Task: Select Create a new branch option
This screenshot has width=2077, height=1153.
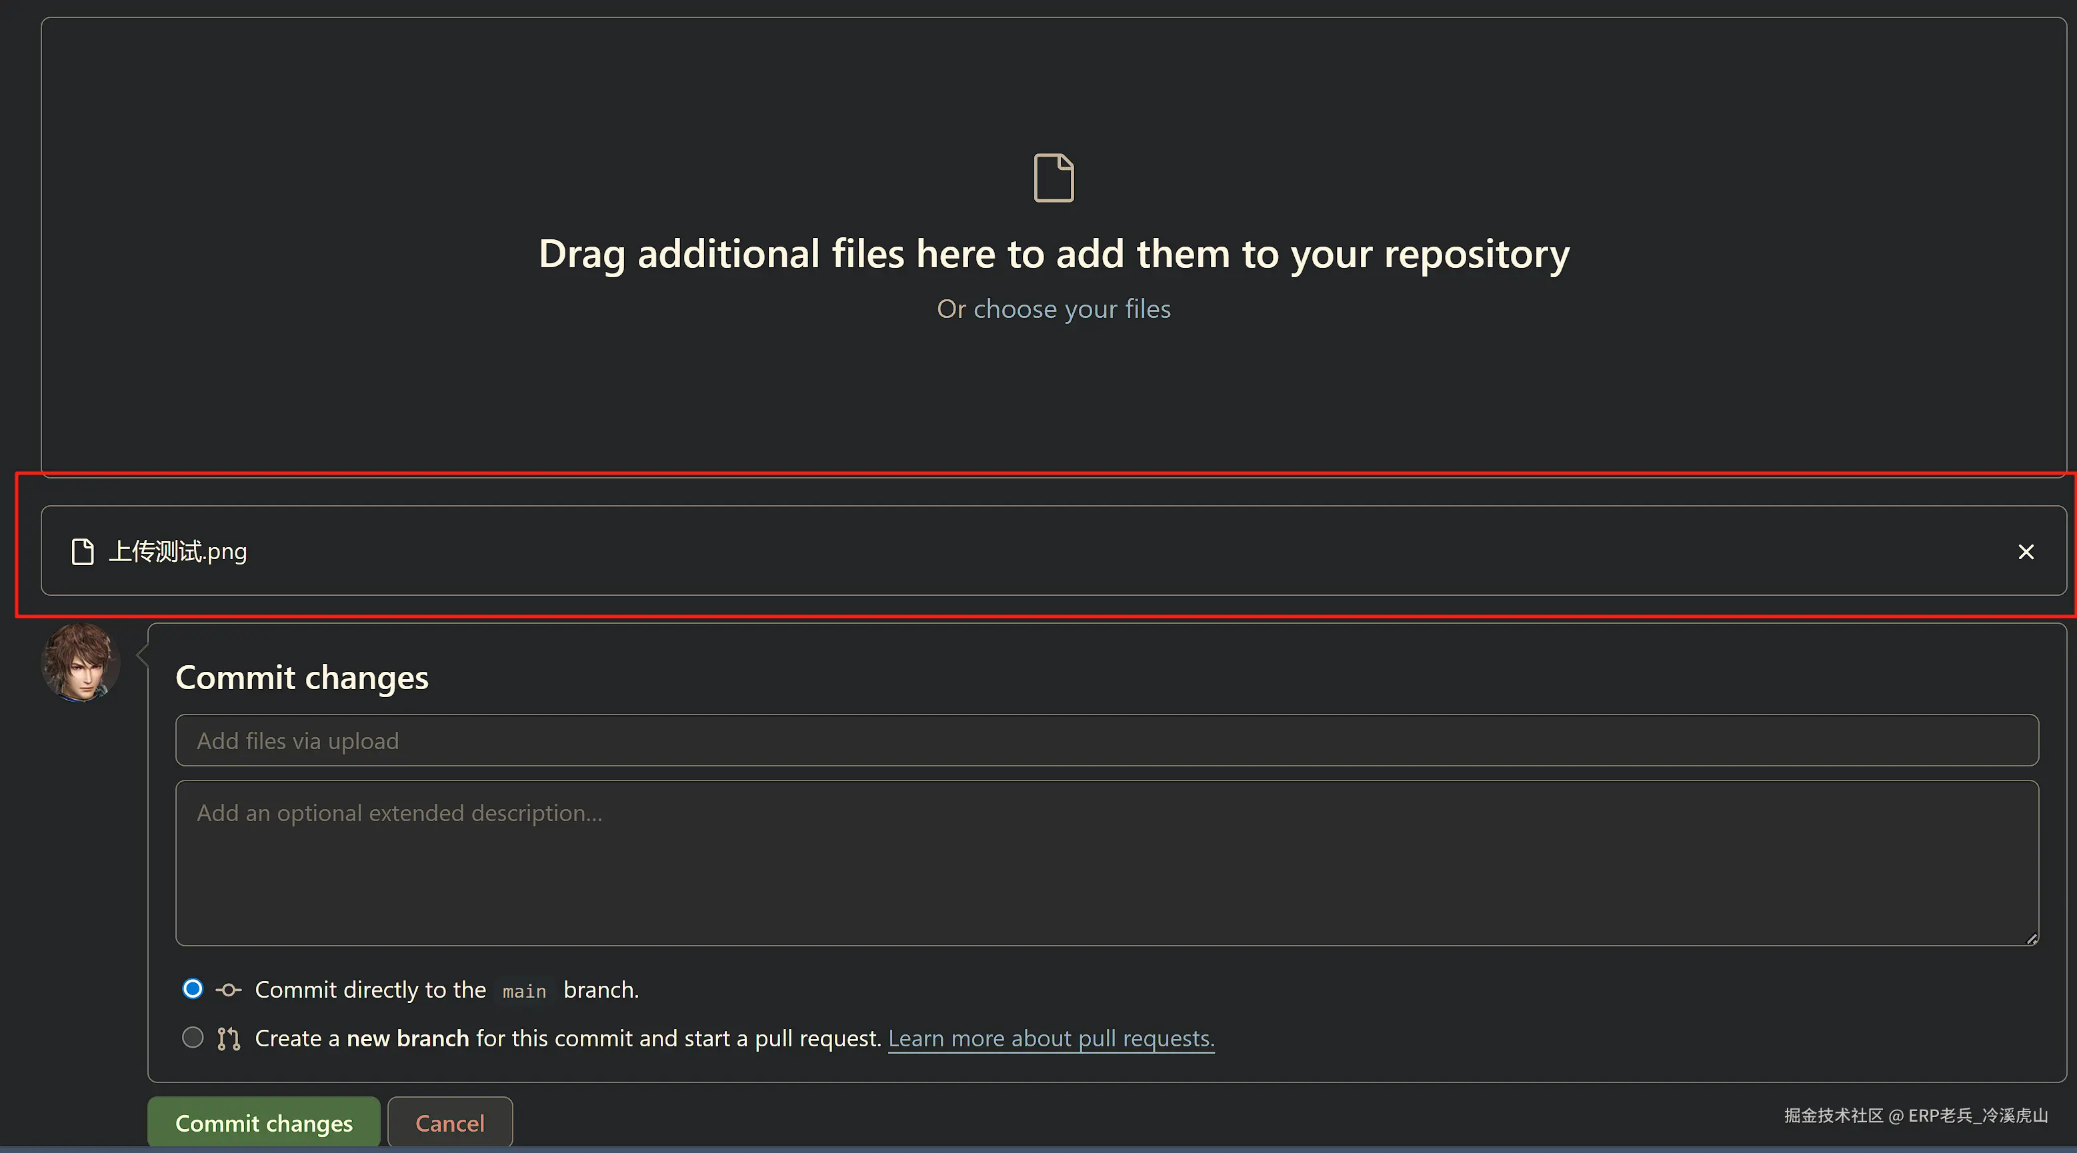Action: (193, 1037)
